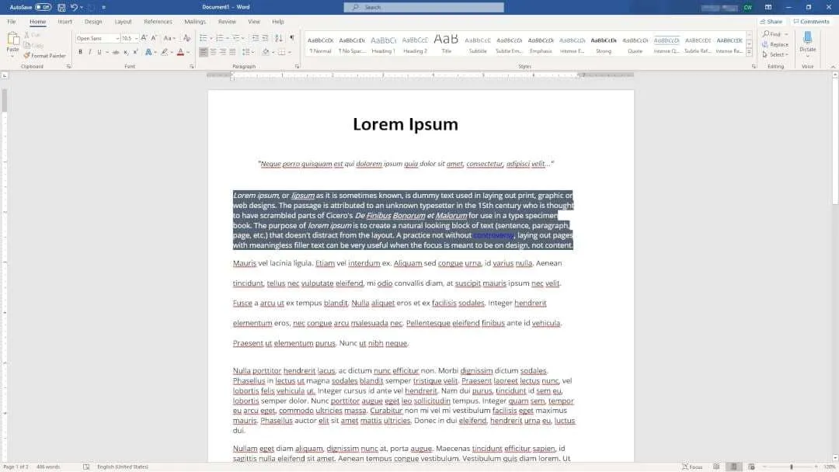Switch to Read Mode view in status bar

pyautogui.click(x=716, y=467)
